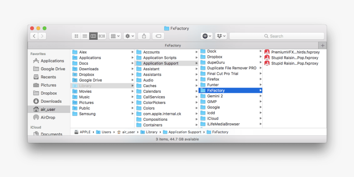Click the Edit Tags toolbar button
The image size is (354, 177).
158,36
